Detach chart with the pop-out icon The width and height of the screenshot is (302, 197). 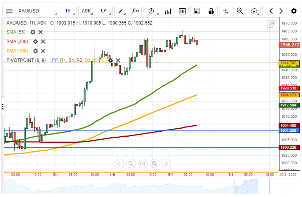(x=272, y=25)
